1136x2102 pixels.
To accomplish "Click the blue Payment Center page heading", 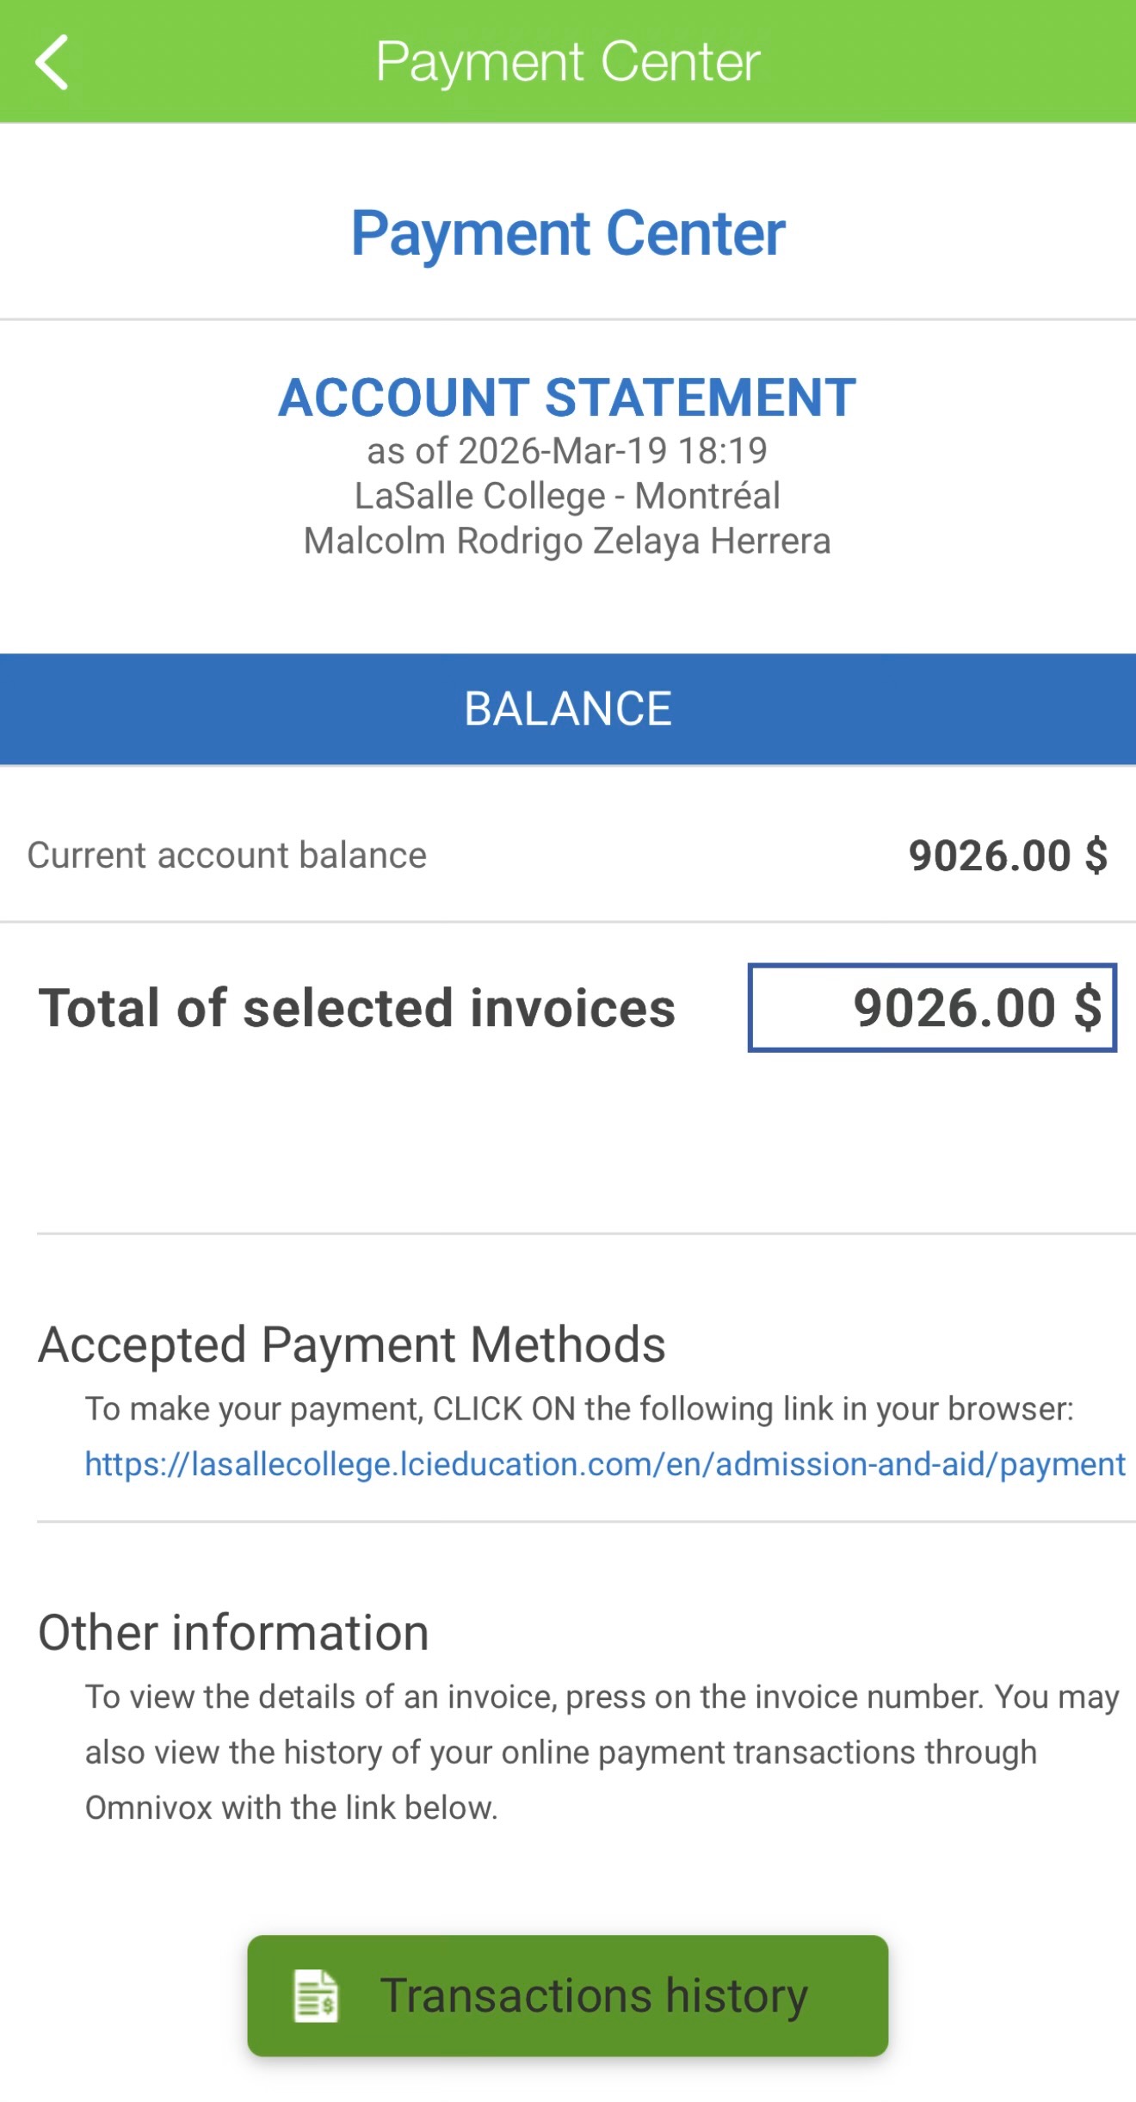I will coord(568,233).
